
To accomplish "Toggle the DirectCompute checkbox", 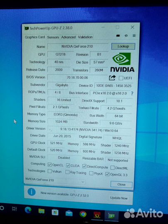I will [84, 166].
